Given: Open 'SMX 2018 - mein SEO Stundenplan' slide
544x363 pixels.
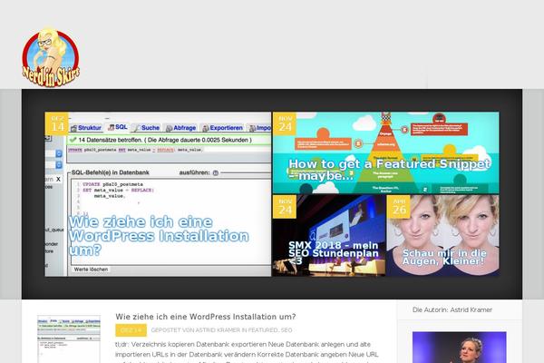Looking at the screenshot, I should click(328, 236).
